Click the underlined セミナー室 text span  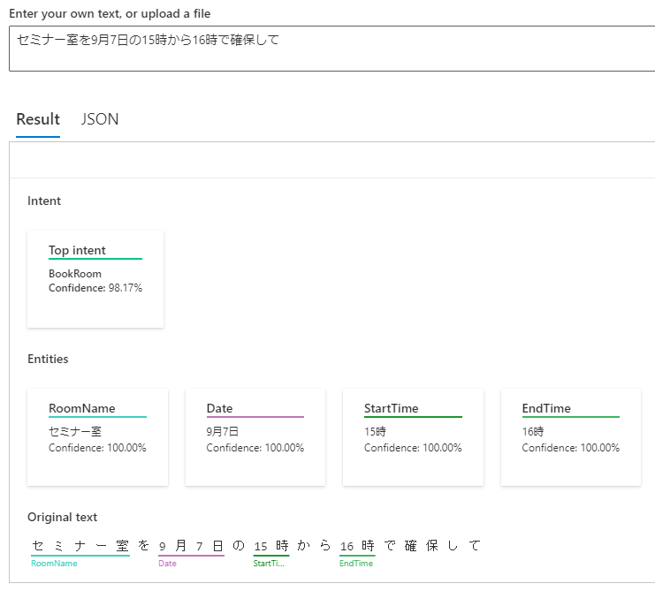[80, 546]
